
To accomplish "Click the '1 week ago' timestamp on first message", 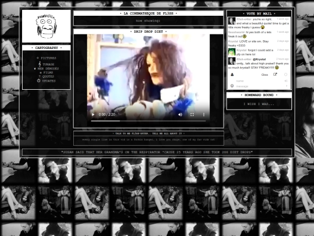I will tap(283, 19).
